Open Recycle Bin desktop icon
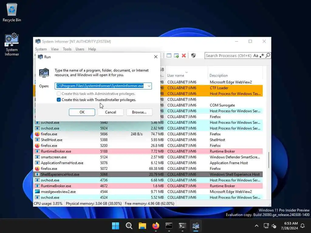311x233 pixels. [12, 12]
